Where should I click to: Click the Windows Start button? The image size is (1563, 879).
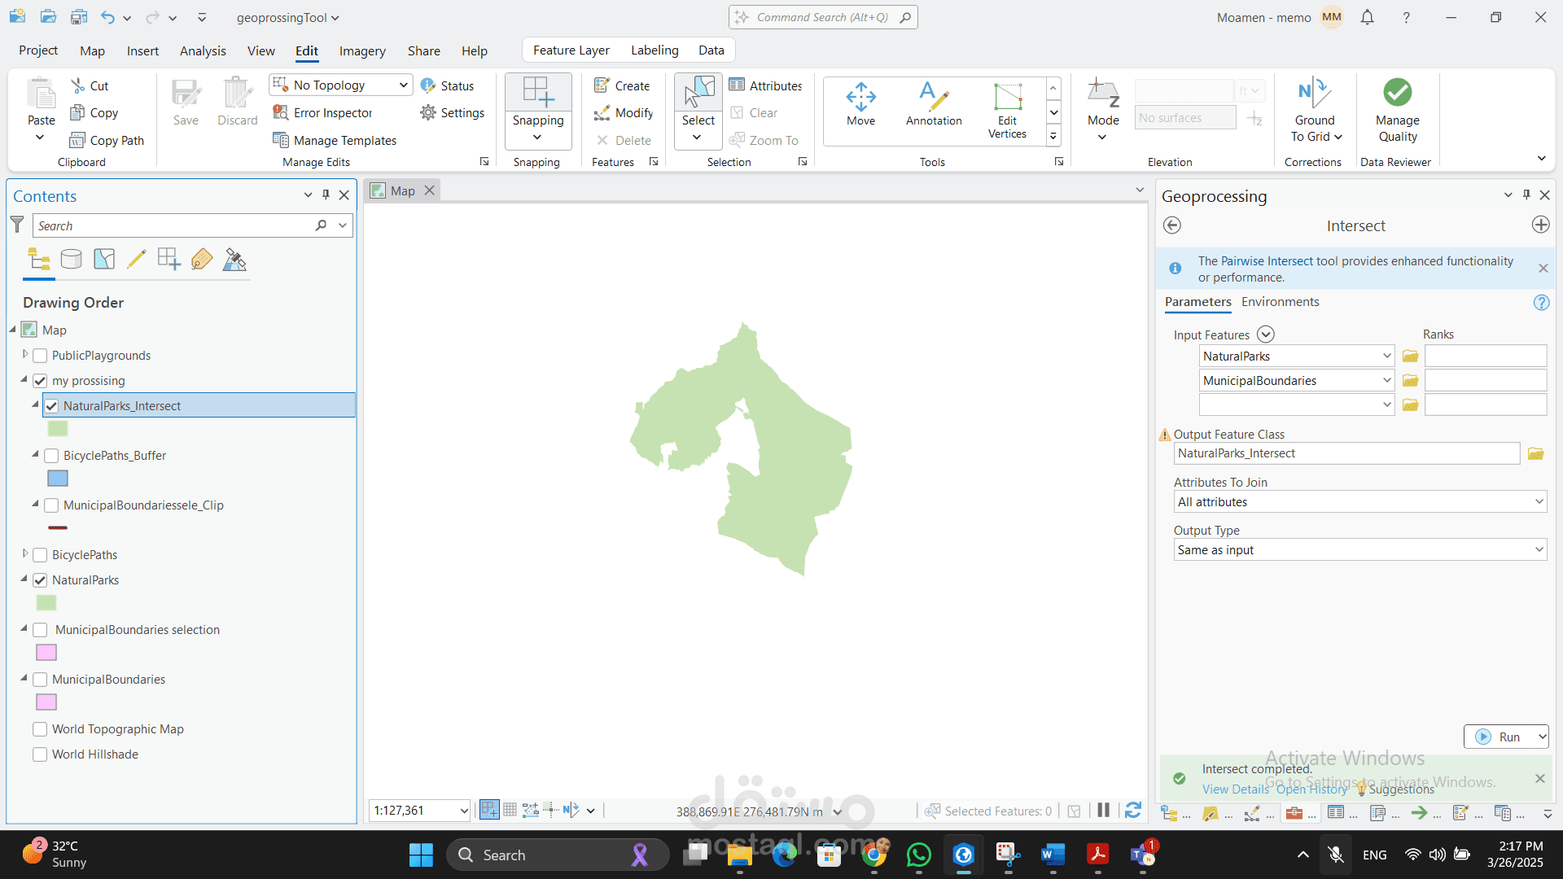[421, 855]
